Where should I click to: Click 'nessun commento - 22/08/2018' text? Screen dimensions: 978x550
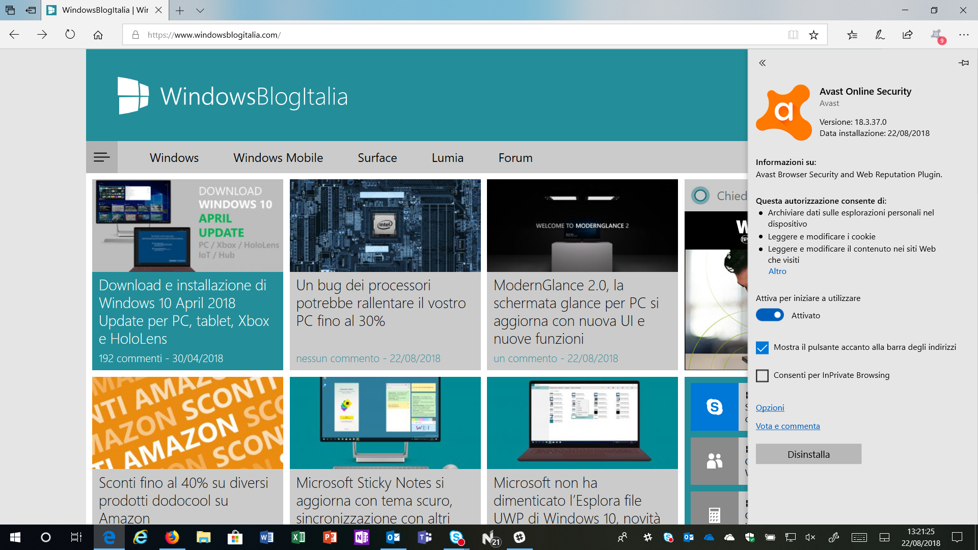click(368, 359)
